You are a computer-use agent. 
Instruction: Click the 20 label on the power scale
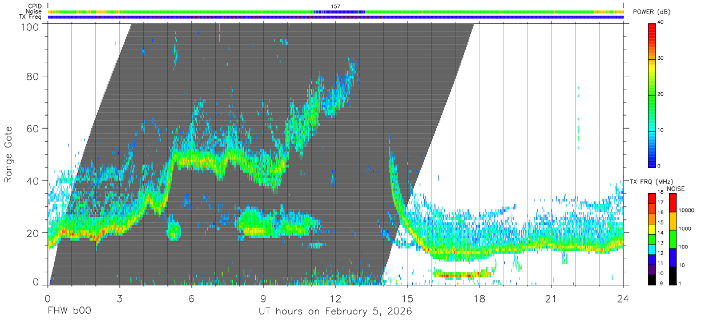click(660, 94)
